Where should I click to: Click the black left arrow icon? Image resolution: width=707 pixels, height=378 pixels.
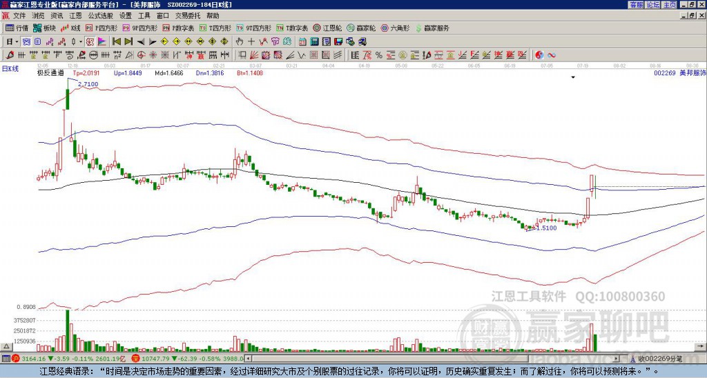click(141, 42)
